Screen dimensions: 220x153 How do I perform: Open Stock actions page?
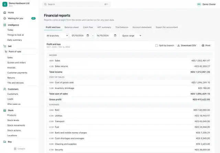[x=14, y=130]
